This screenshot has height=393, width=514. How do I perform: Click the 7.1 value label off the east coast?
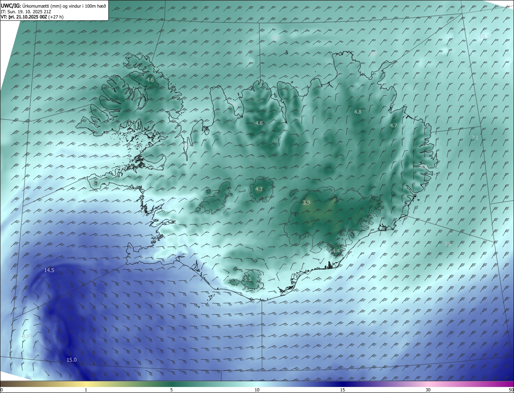(x=475, y=138)
